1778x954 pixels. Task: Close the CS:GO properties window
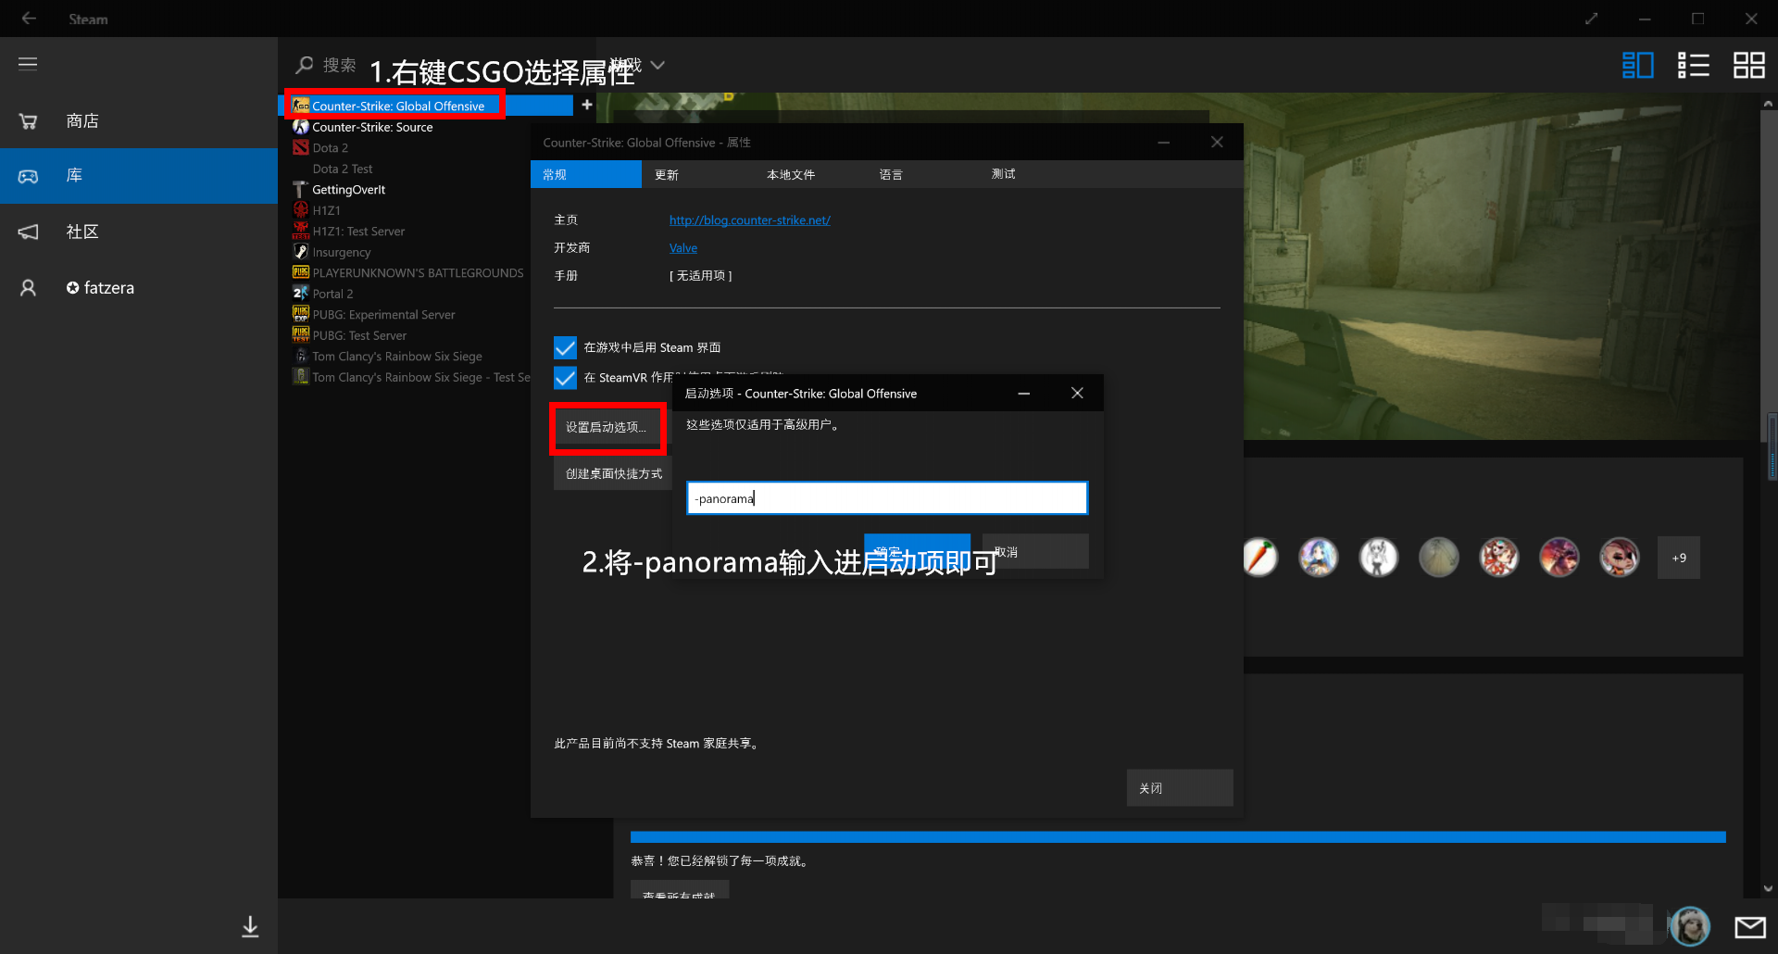(x=1217, y=142)
